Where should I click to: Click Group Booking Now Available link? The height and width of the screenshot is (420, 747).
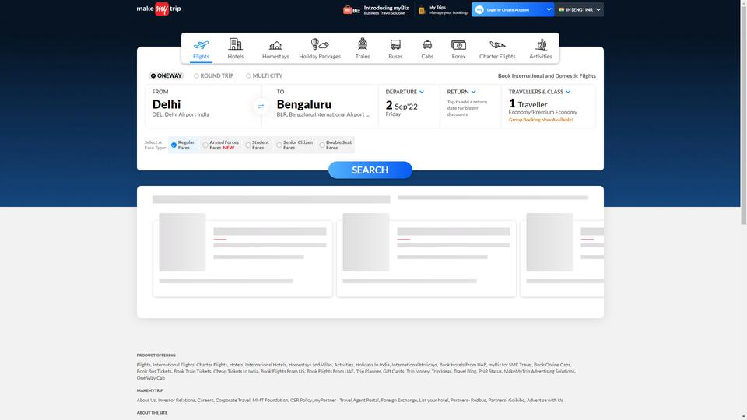541,120
